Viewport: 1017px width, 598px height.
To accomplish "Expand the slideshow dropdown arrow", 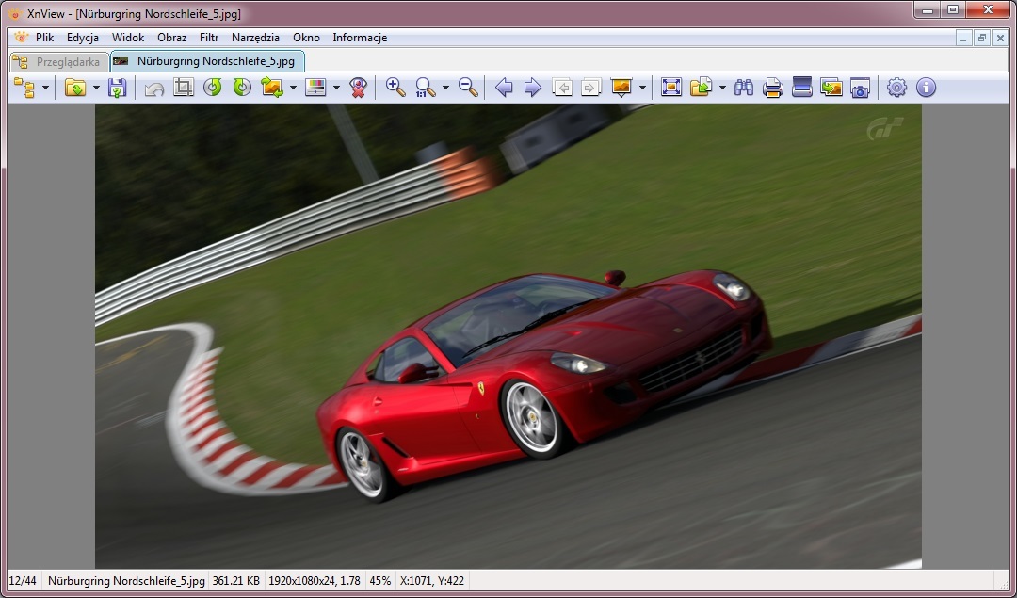I will [x=642, y=88].
